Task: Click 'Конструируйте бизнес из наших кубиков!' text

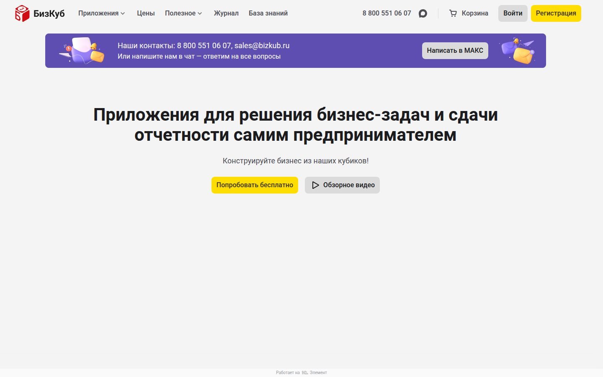Action: pyautogui.click(x=296, y=161)
